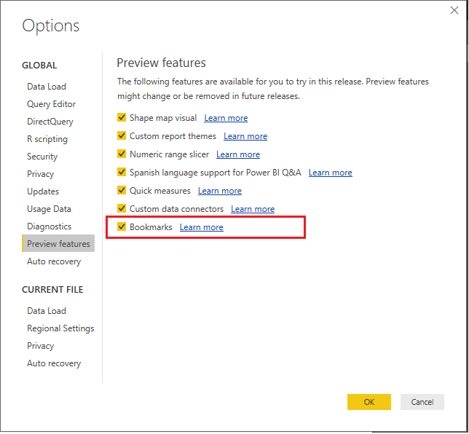The height and width of the screenshot is (434, 469).
Task: Disable the Quick measures checkbox
Action: (x=122, y=191)
